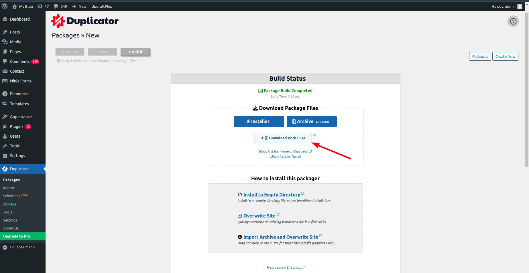Viewport: 529px width, 273px height.
Task: Click the page vertical scrollbar
Action: pos(526,86)
